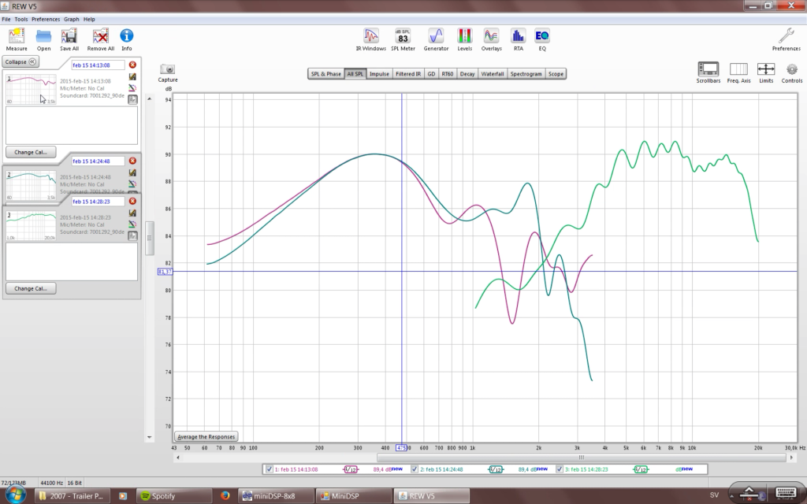The width and height of the screenshot is (807, 504).
Task: Open the File menu
Action: (x=6, y=19)
